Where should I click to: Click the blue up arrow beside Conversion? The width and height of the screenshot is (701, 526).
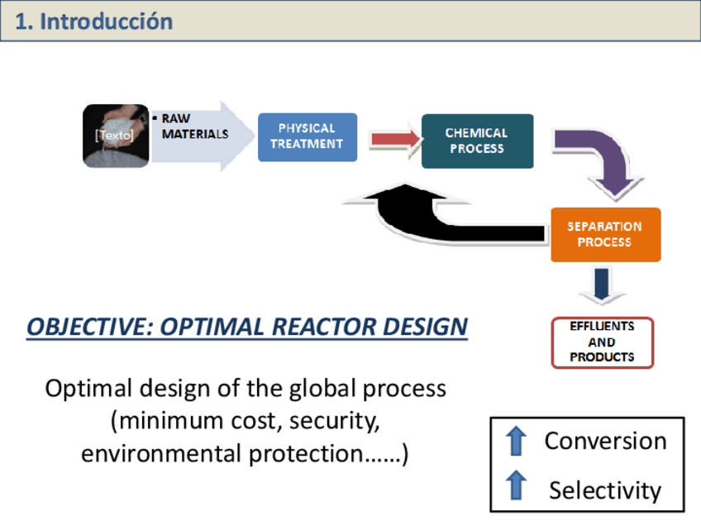click(x=516, y=440)
